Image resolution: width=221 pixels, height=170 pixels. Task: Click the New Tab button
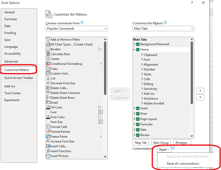[140, 143]
